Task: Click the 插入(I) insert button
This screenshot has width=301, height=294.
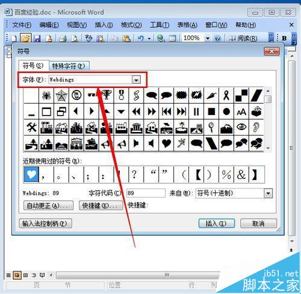Action: [216, 224]
